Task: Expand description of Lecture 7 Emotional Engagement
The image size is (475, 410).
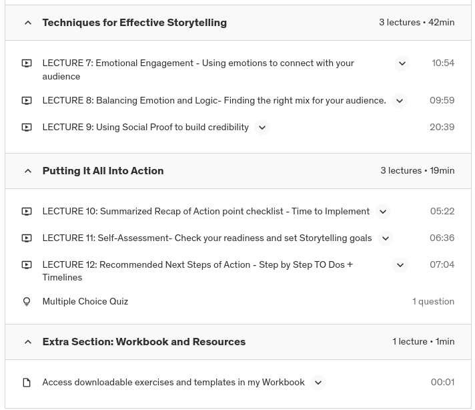Action: pos(402,63)
